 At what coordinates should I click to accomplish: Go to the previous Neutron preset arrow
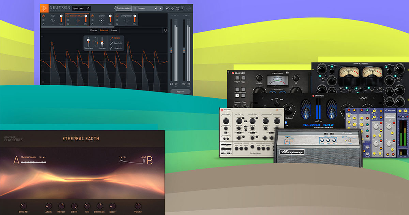pos(156,8)
